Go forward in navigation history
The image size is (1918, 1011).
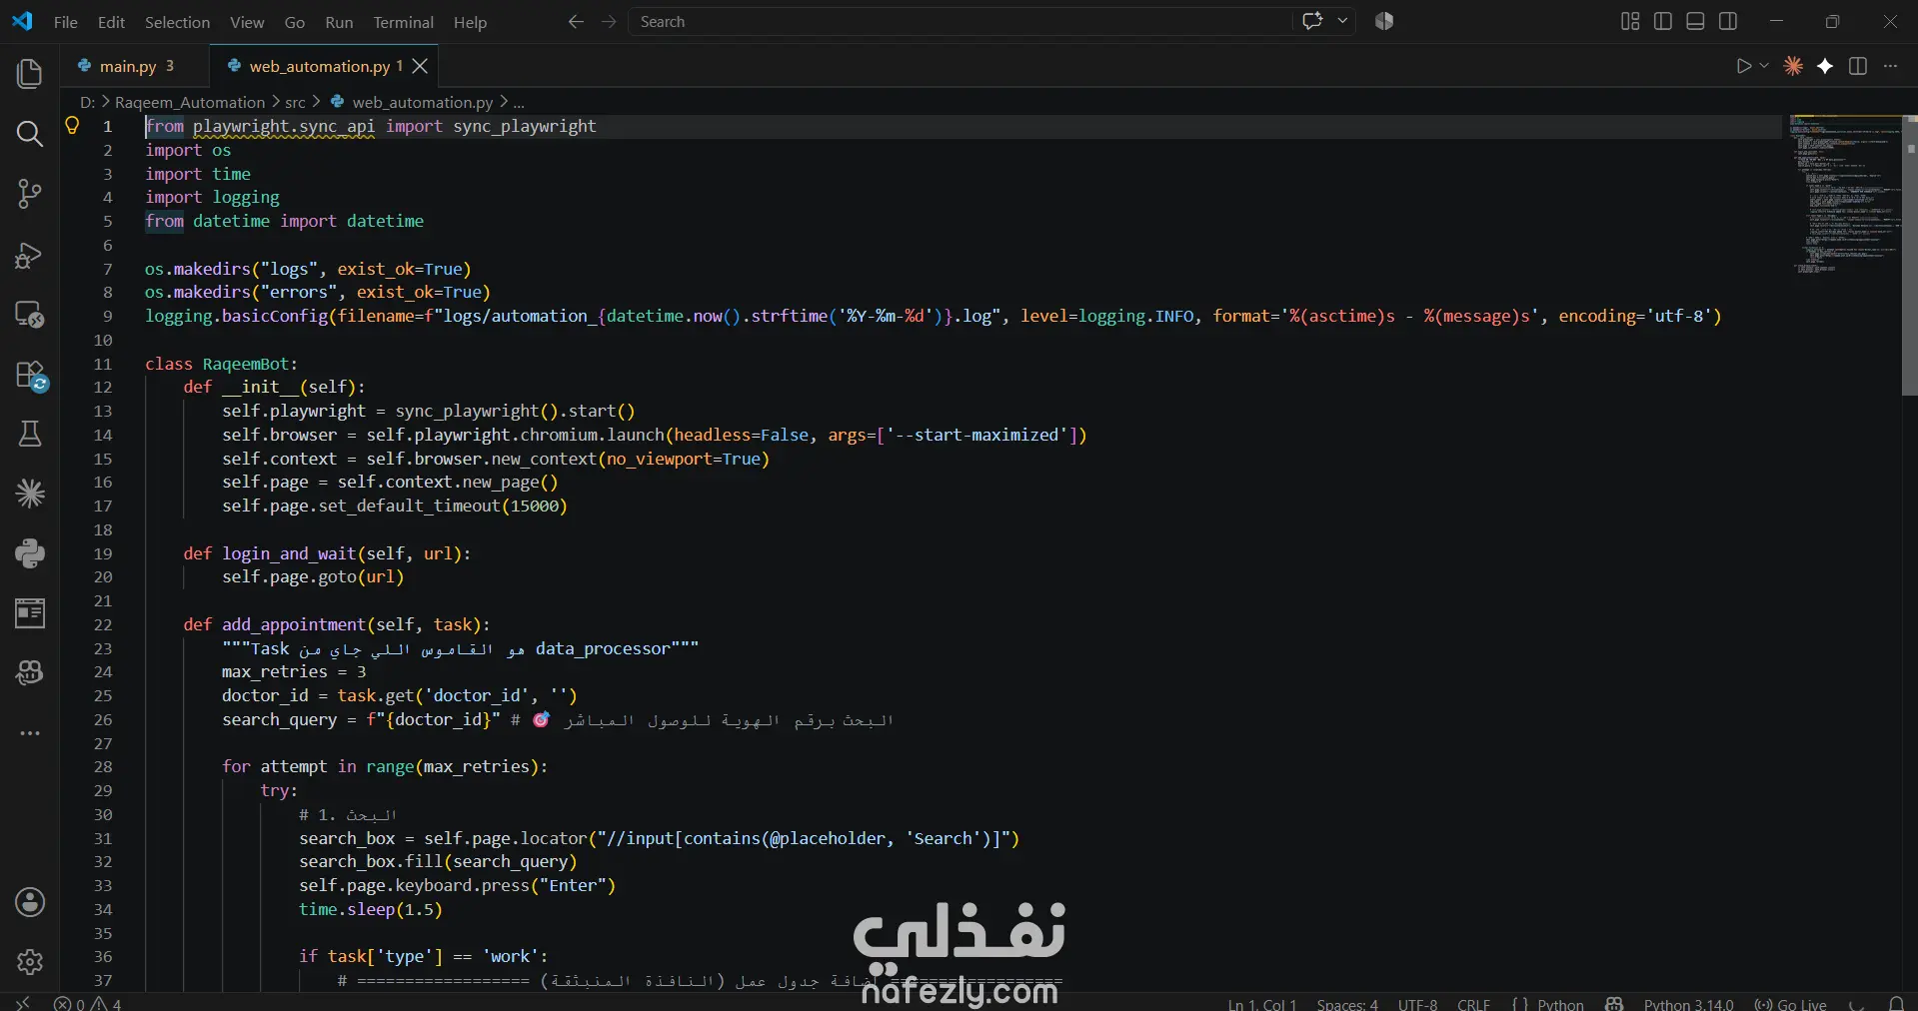point(609,22)
